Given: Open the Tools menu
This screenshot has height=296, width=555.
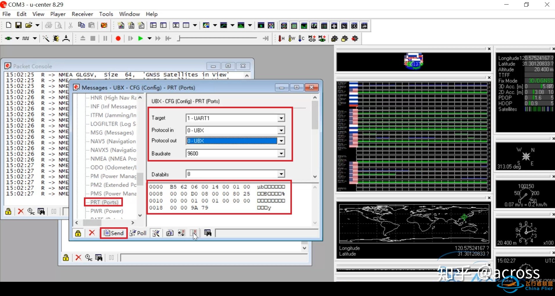Looking at the screenshot, I should (106, 14).
